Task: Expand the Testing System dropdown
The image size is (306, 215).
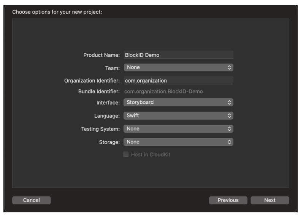Action: (x=178, y=129)
